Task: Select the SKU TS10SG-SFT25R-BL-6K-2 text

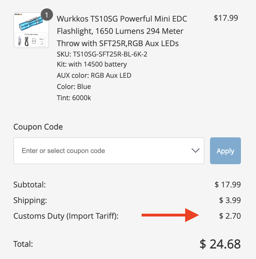Action: (x=102, y=54)
